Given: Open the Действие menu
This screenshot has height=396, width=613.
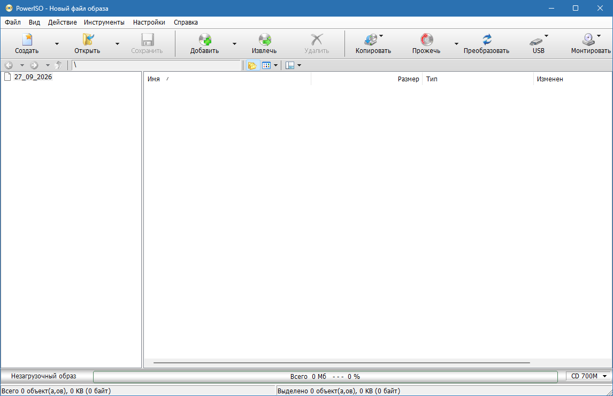Looking at the screenshot, I should (x=63, y=22).
